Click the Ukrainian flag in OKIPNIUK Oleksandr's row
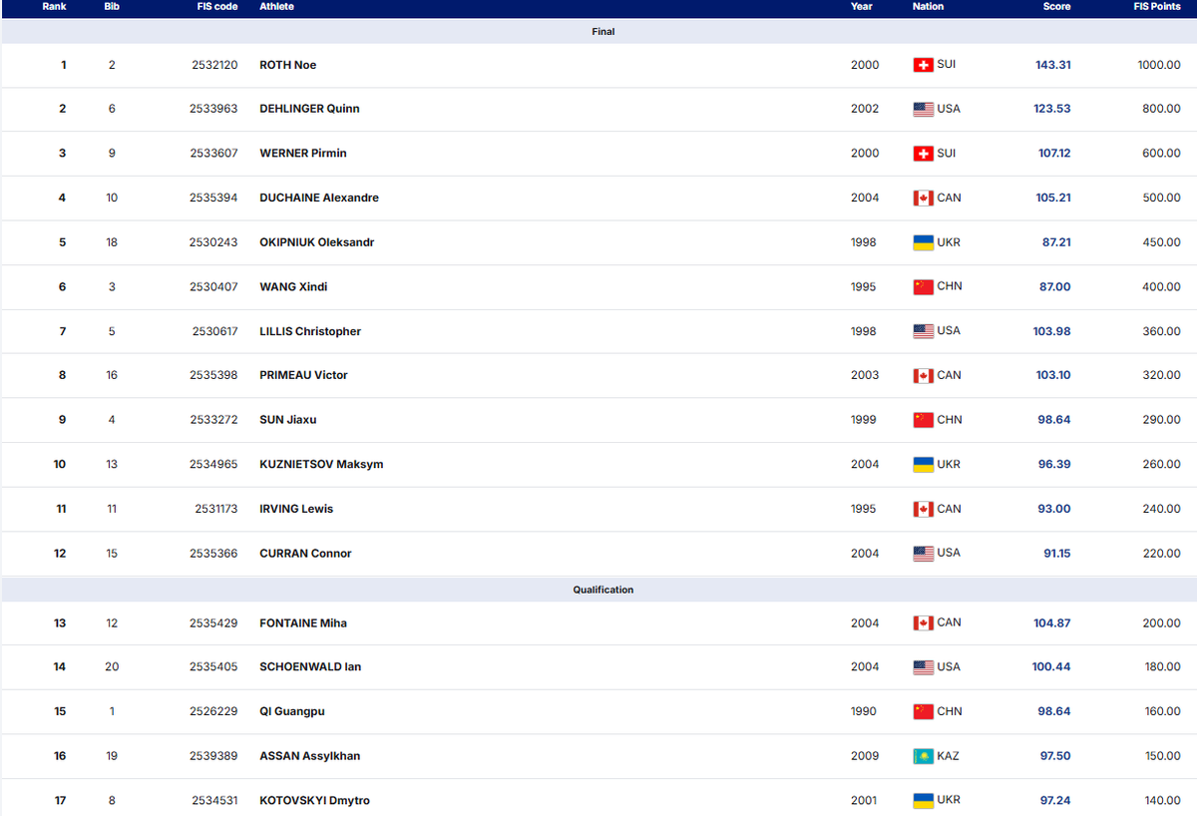This screenshot has width=1197, height=816. click(x=923, y=243)
